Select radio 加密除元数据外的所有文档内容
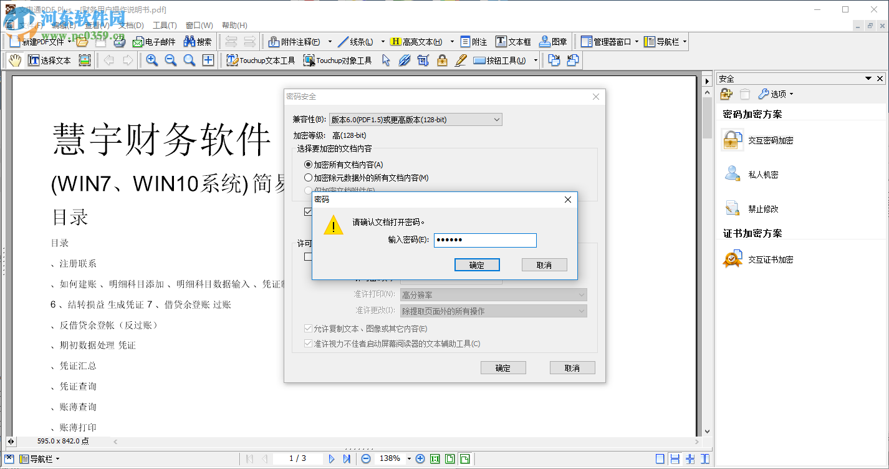Screen dimensions: 889x469 [x=309, y=177]
